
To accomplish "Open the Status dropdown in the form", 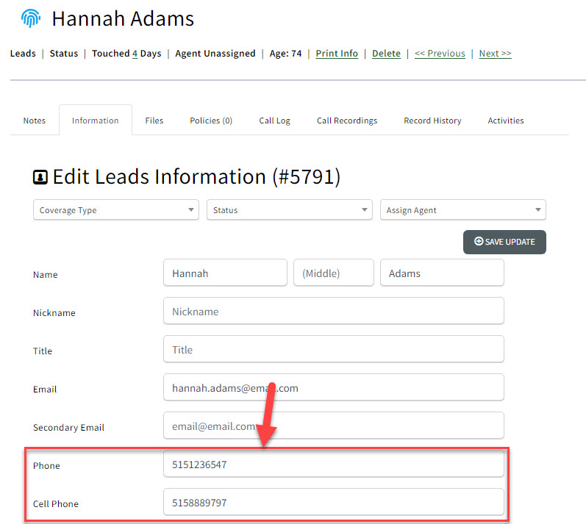I will pyautogui.click(x=289, y=210).
